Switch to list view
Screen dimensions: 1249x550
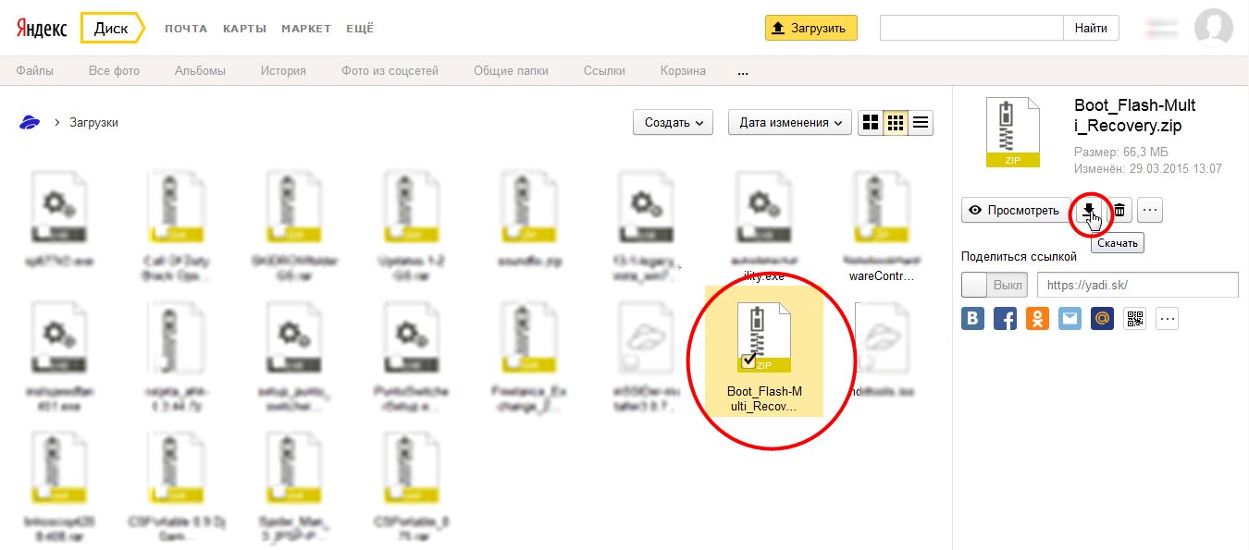point(921,122)
